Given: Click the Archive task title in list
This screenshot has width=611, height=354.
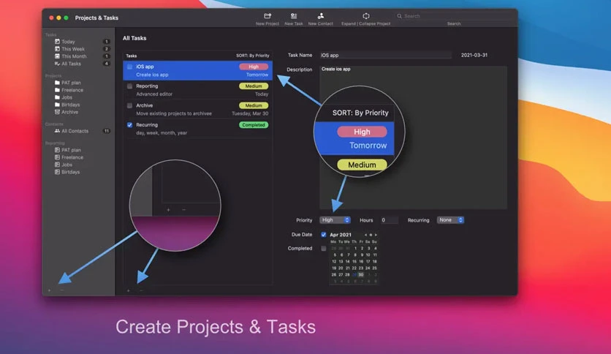Looking at the screenshot, I should (x=144, y=105).
